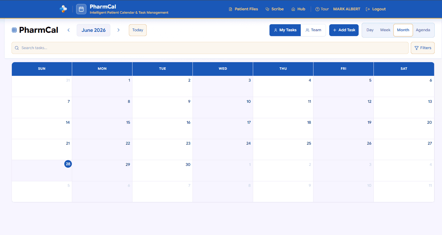Select June 15 calendar cell

point(102,129)
